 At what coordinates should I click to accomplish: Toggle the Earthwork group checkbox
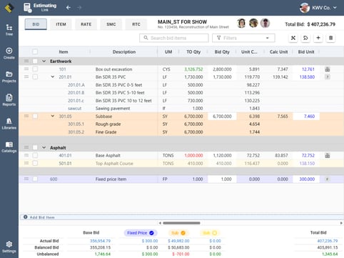35,61
